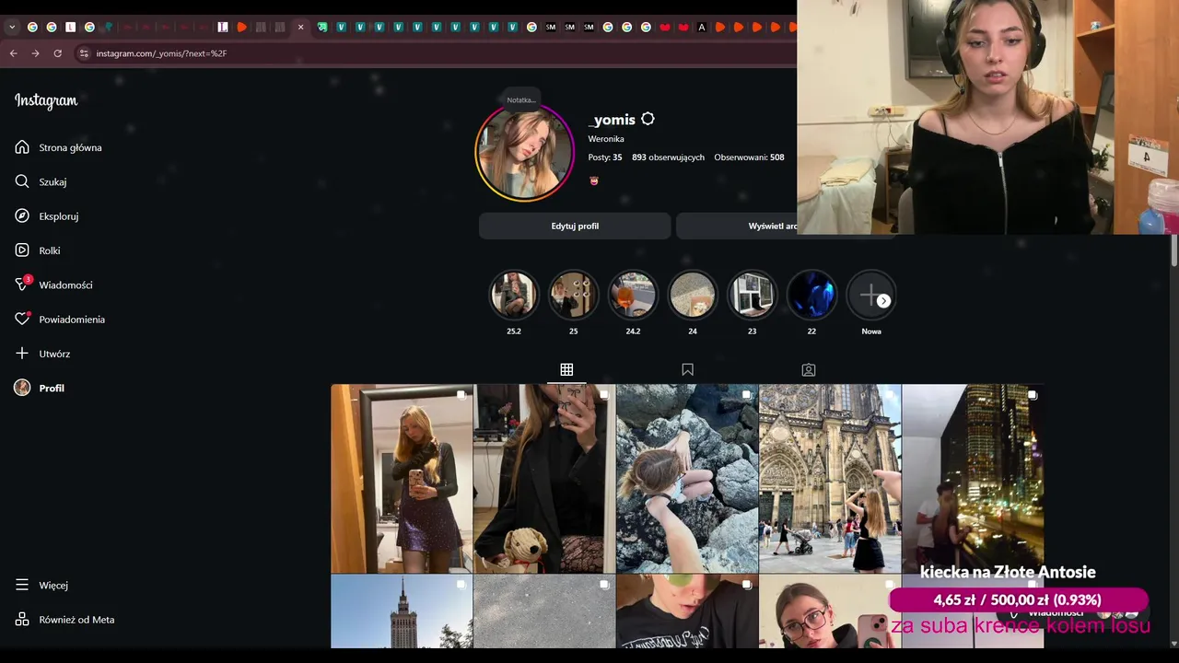
Task: Click browser back arrow
Action: point(14,53)
